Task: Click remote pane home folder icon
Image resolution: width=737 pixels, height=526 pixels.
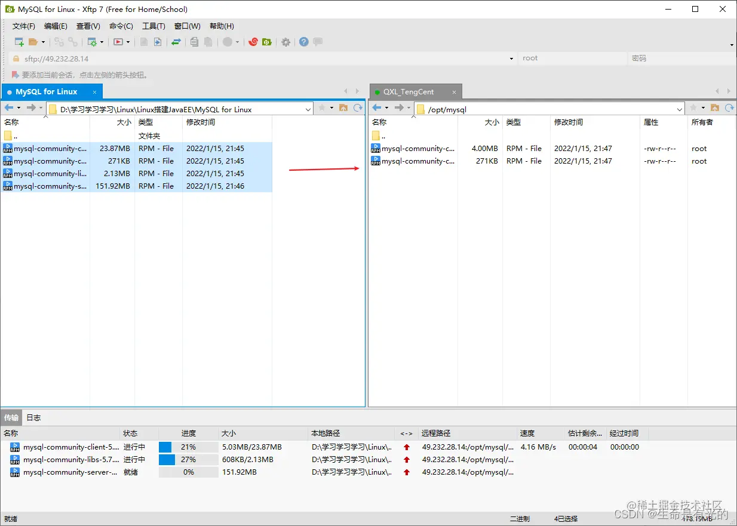Action: pyautogui.click(x=715, y=107)
